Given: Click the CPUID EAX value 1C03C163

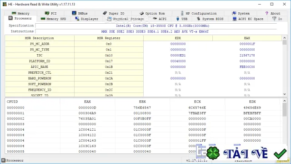Looking at the screenshot, I should tap(87, 146).
